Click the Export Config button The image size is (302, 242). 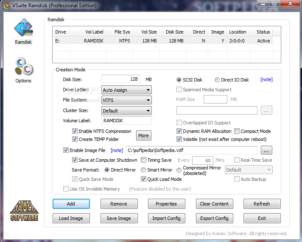tap(214, 218)
